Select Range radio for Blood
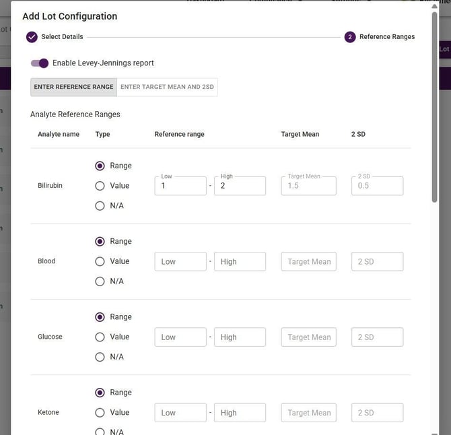The width and height of the screenshot is (451, 435). 100,241
